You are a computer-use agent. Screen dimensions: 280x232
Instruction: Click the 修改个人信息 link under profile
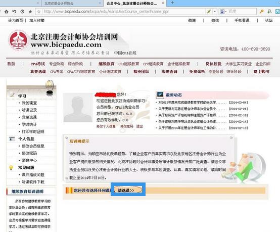[106, 126]
